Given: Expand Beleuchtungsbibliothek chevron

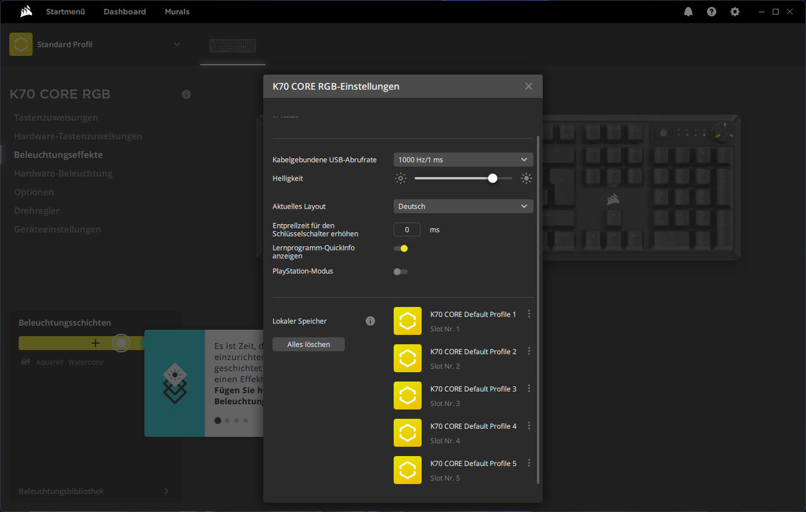Looking at the screenshot, I should [167, 491].
